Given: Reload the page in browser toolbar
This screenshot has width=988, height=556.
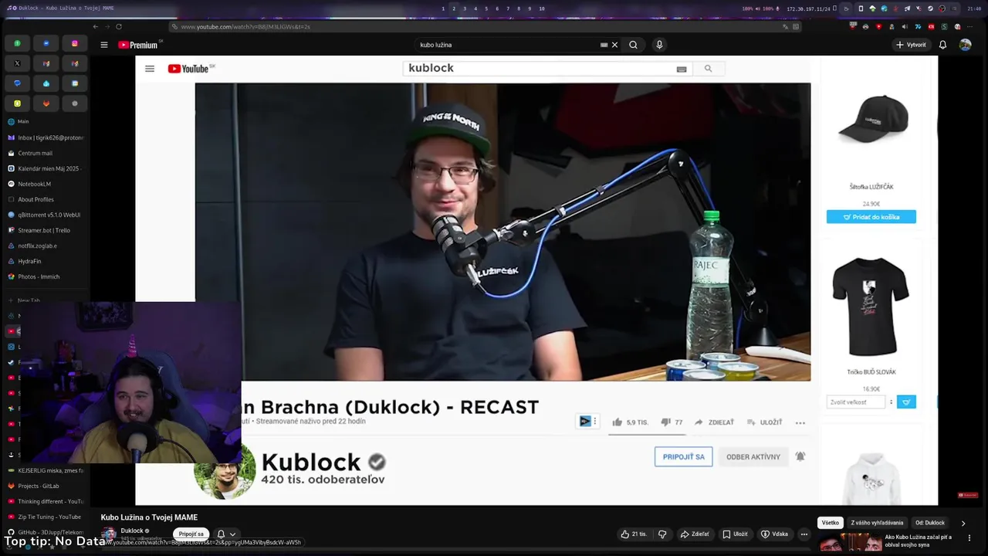Looking at the screenshot, I should coord(118,26).
